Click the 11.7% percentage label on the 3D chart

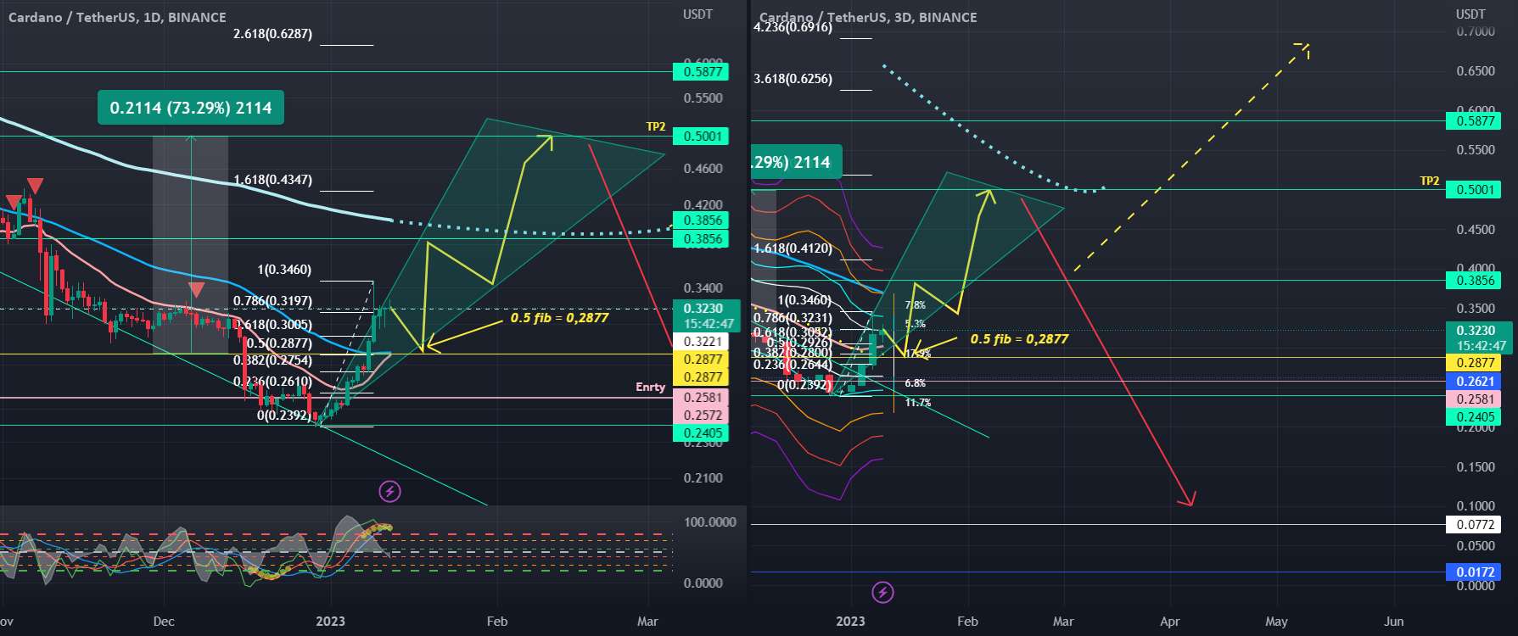pyautogui.click(x=918, y=403)
